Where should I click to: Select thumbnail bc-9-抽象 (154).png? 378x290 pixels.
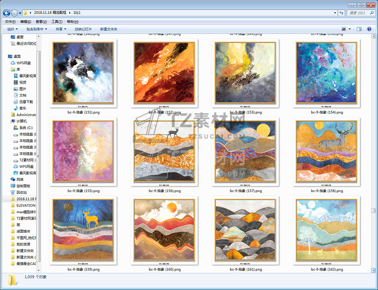[326, 73]
